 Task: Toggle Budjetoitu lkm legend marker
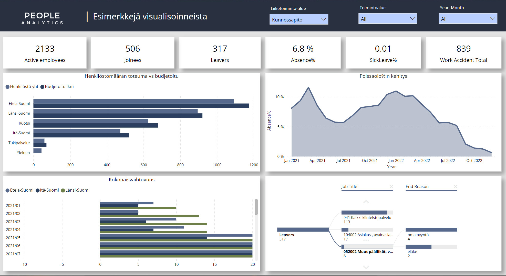pos(42,87)
